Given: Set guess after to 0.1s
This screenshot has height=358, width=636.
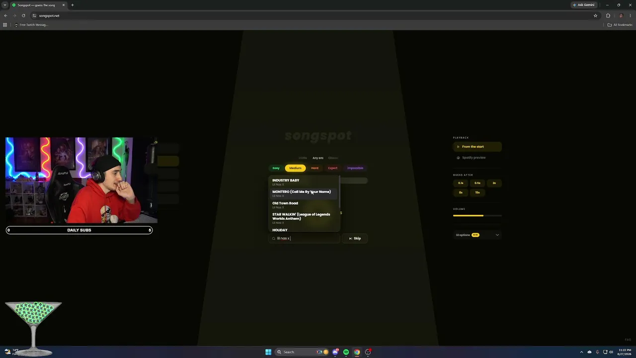Looking at the screenshot, I should (x=461, y=183).
